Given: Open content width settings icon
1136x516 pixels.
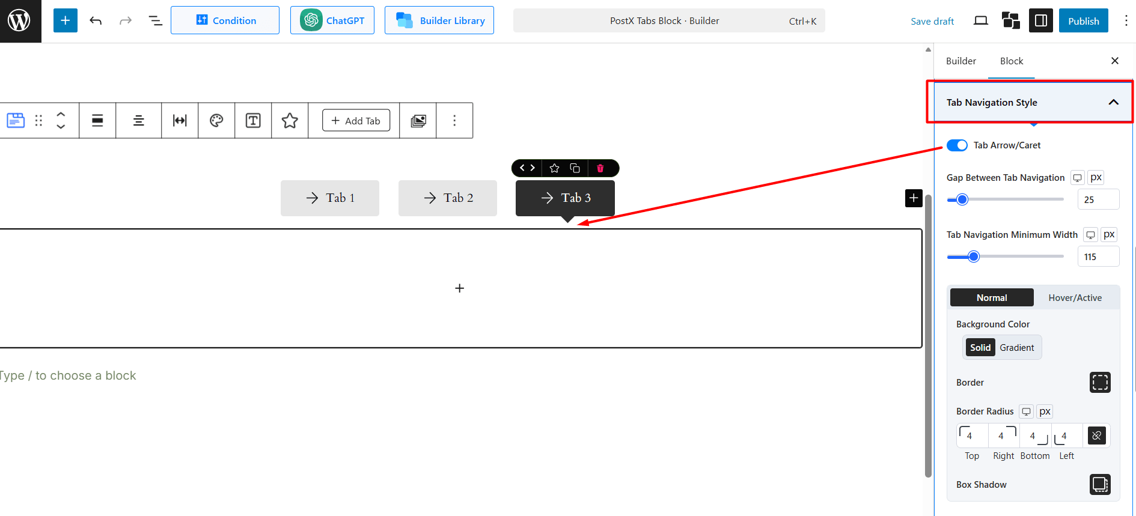Looking at the screenshot, I should (180, 121).
